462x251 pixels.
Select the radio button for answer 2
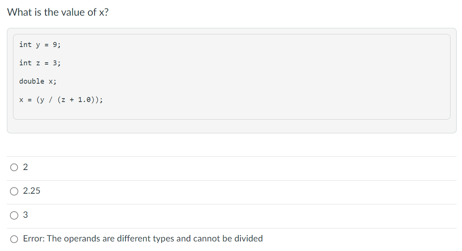[14, 167]
